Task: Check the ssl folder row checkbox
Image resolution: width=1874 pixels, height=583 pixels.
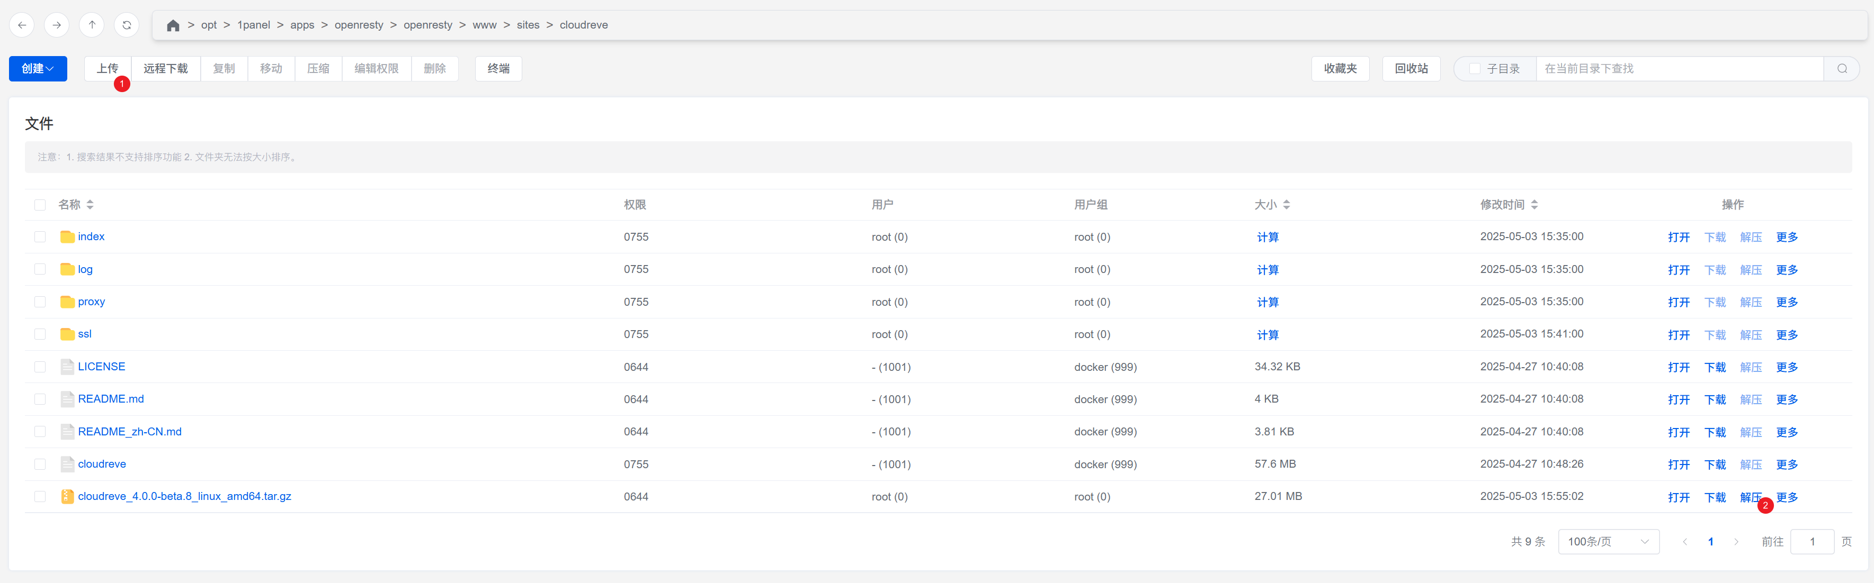Action: (40, 334)
